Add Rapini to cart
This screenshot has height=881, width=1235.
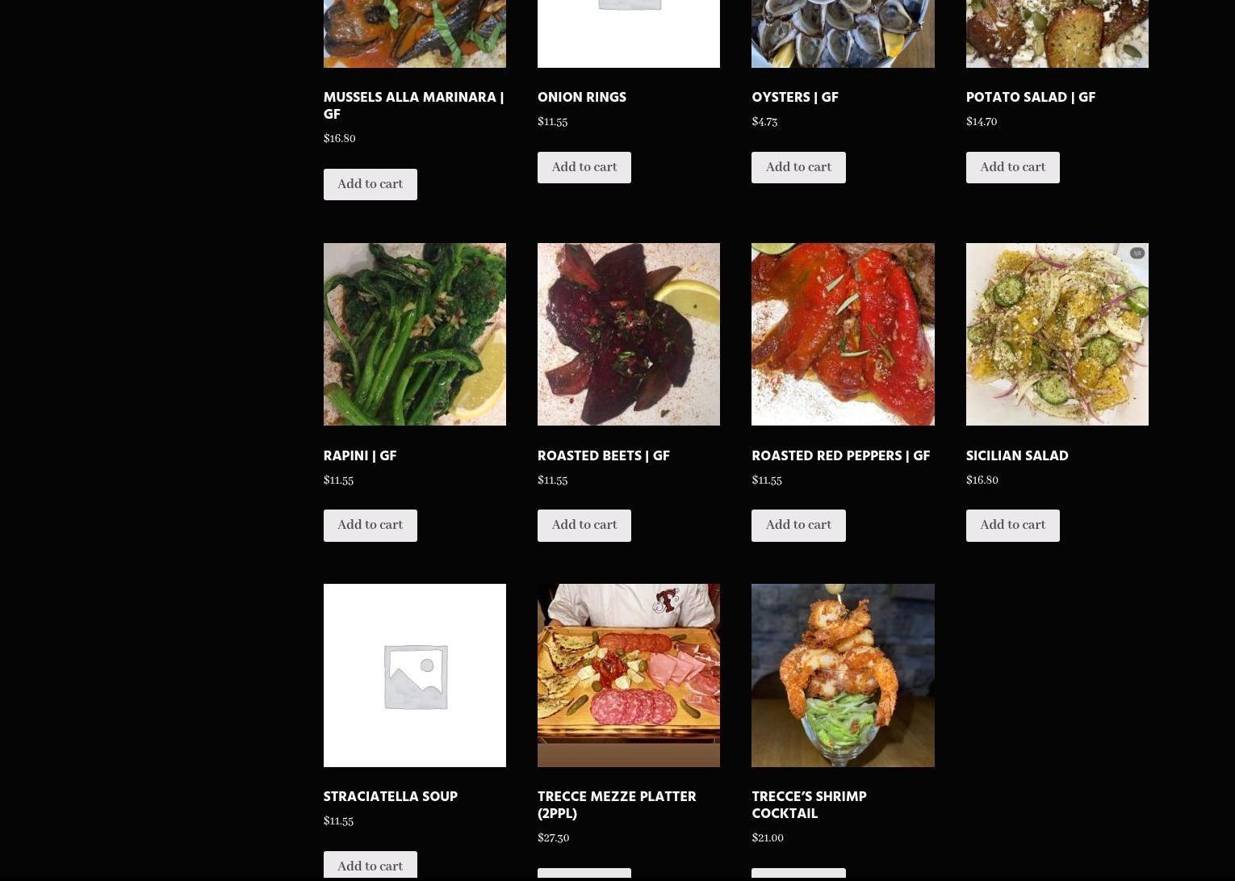pos(370,525)
